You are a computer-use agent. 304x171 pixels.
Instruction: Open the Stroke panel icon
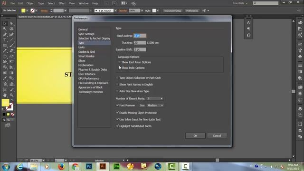pyautogui.click(x=300, y=66)
